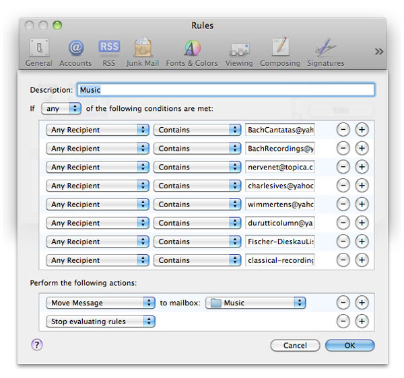Remove the charlesives condition row
Screen dimensions: 404x378
[x=343, y=185]
